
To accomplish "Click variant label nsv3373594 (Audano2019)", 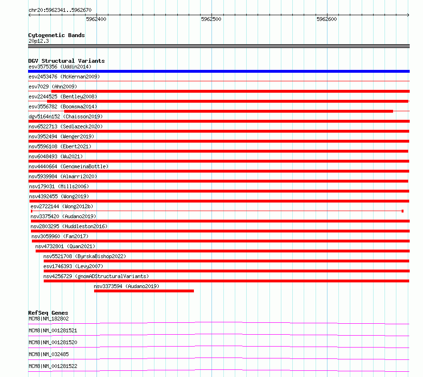I will coord(126,286).
